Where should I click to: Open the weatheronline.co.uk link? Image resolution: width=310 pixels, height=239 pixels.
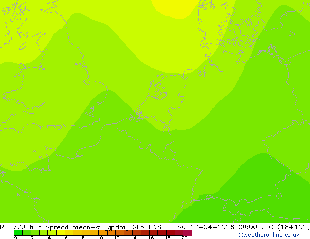tap(269, 235)
